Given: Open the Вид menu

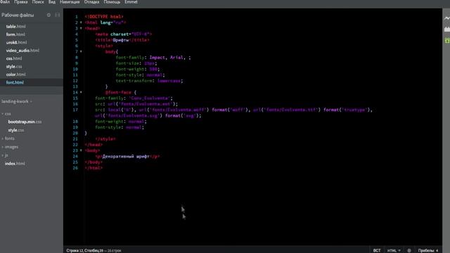Looking at the screenshot, I should pyautogui.click(x=52, y=2).
